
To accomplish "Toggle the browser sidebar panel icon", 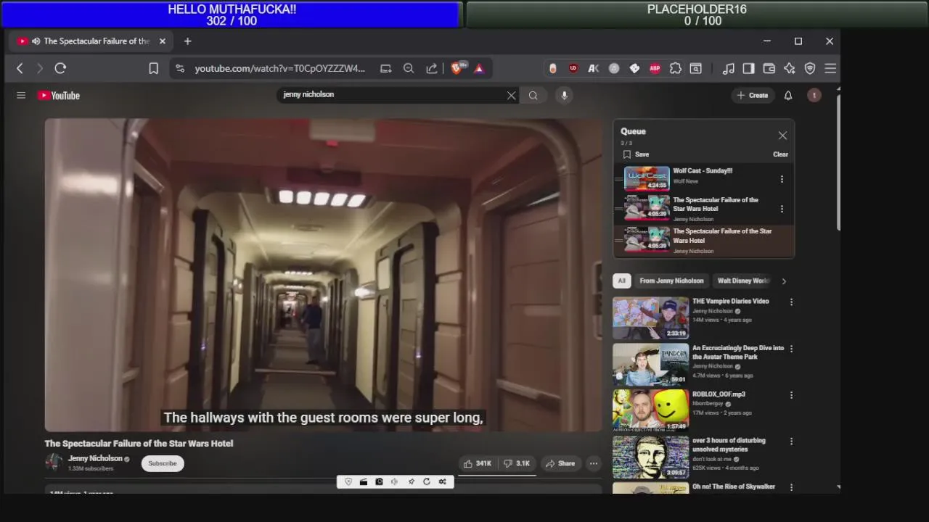I will pyautogui.click(x=748, y=68).
